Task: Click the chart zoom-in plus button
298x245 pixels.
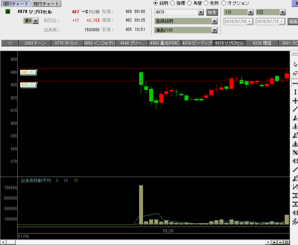Action: [x=274, y=242]
